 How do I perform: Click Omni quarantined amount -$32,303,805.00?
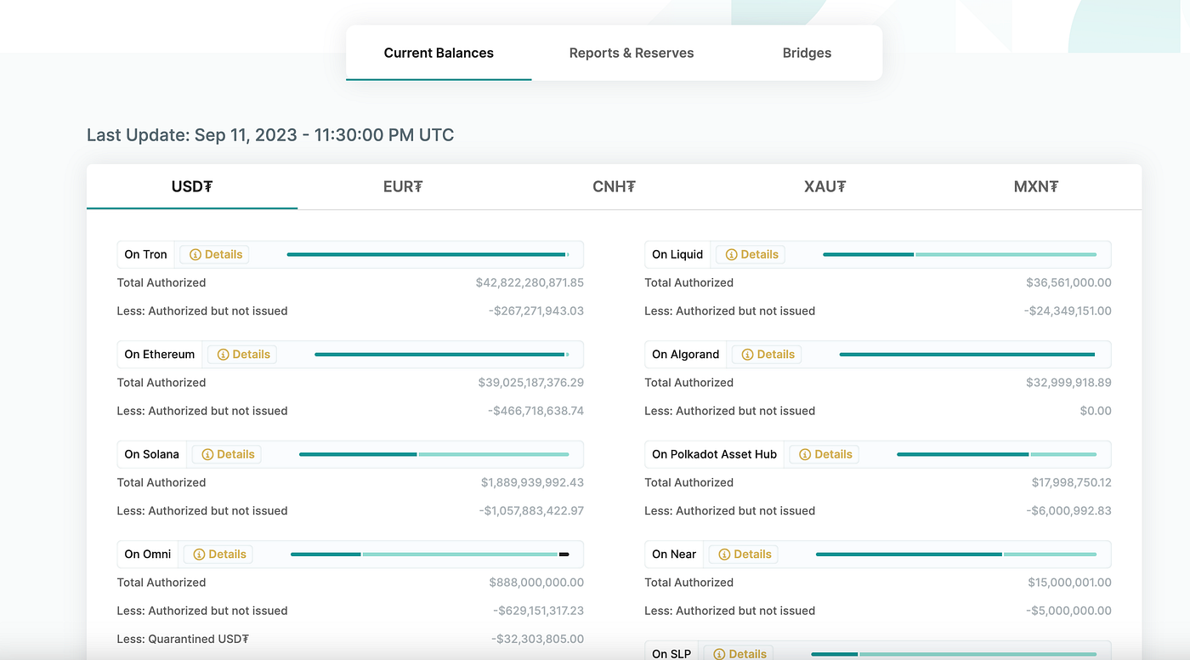coord(538,639)
